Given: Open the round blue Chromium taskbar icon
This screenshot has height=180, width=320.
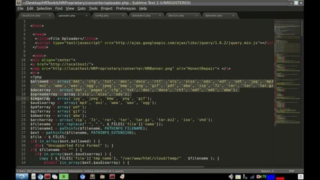Looking at the screenshot, I should click(82, 176).
